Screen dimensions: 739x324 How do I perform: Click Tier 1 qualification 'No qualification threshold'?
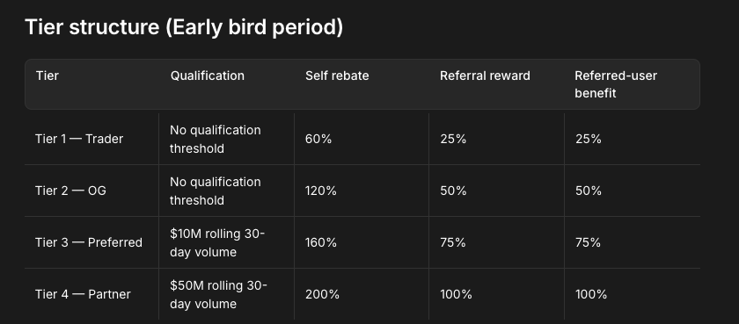[215, 140]
